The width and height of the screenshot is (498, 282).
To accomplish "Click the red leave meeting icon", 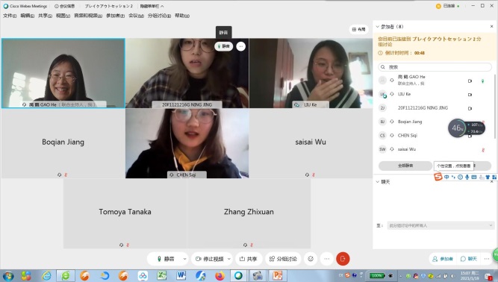I will tap(343, 259).
